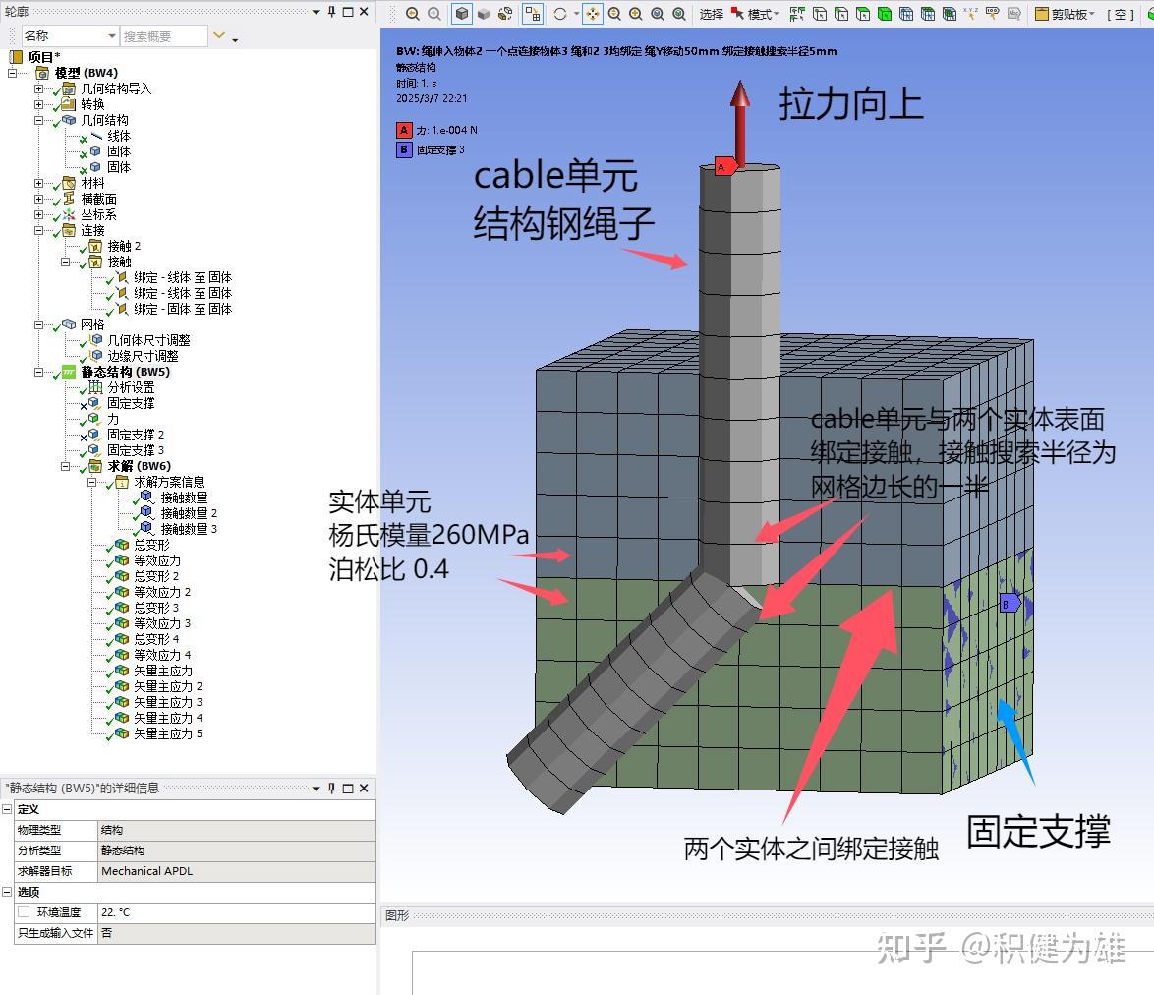Click the zoom to fit icon
1154x995 pixels.
(x=658, y=13)
